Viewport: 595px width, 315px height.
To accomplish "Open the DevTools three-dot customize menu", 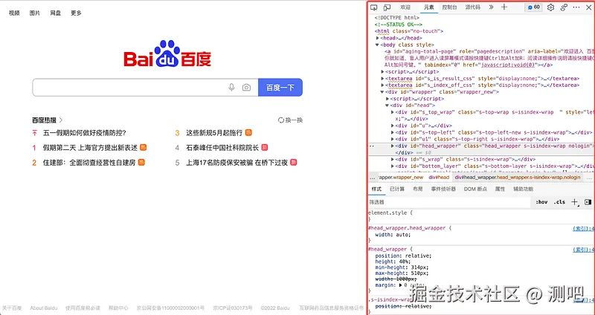I will pos(576,7).
